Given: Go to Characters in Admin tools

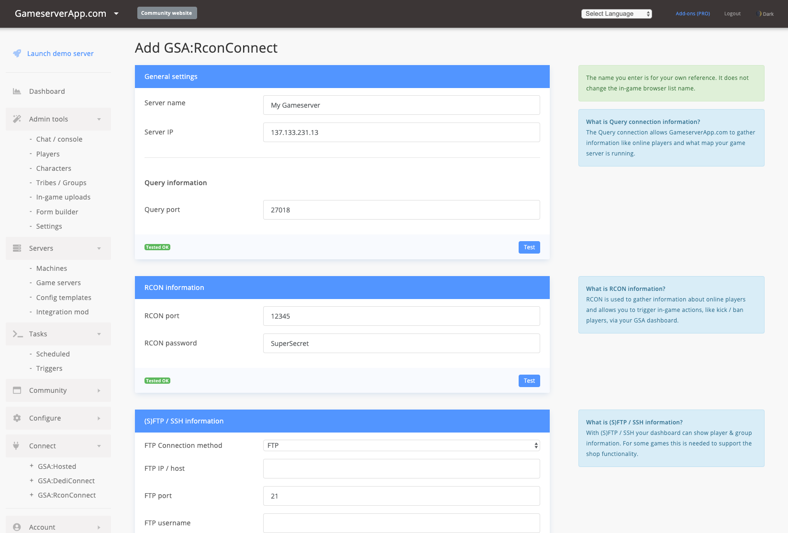Looking at the screenshot, I should click(x=54, y=168).
